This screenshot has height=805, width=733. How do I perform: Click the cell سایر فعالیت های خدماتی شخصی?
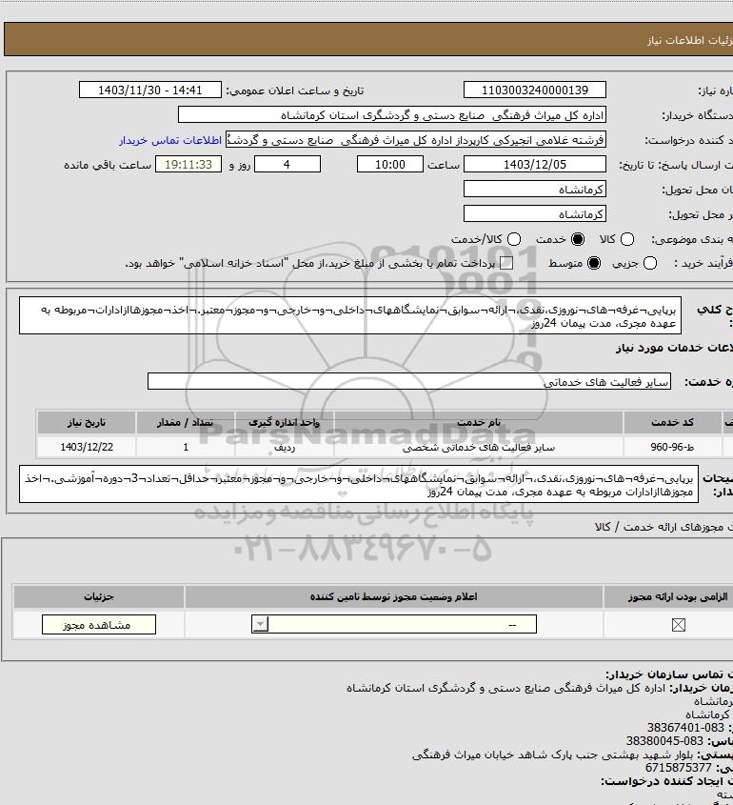tap(479, 447)
